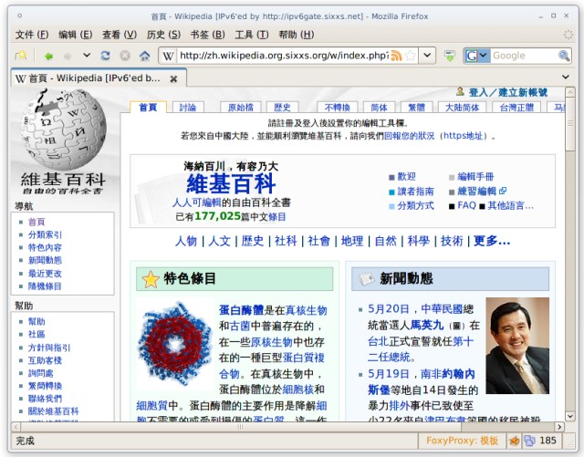The image size is (584, 457).
Task: Open the 文件 (F) menu
Action: coord(32,35)
